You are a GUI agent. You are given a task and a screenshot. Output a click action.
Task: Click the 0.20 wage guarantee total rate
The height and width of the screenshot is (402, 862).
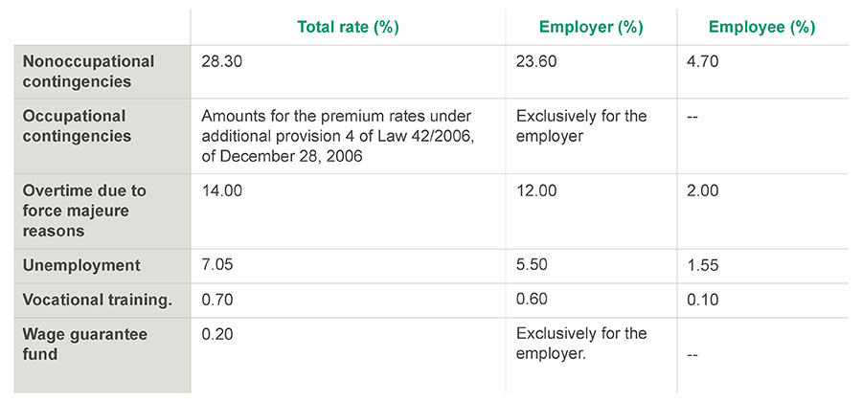click(217, 334)
